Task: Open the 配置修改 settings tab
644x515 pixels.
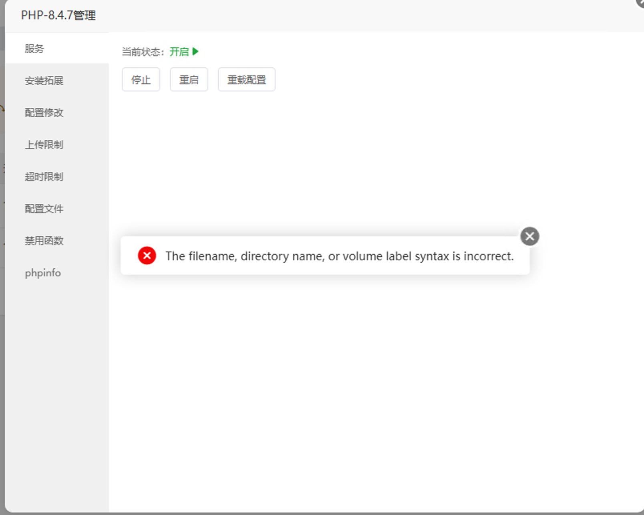Action: click(44, 113)
